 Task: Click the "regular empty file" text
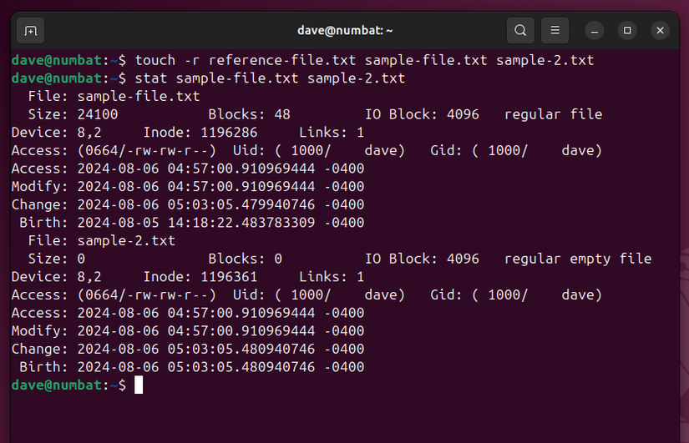coord(578,259)
